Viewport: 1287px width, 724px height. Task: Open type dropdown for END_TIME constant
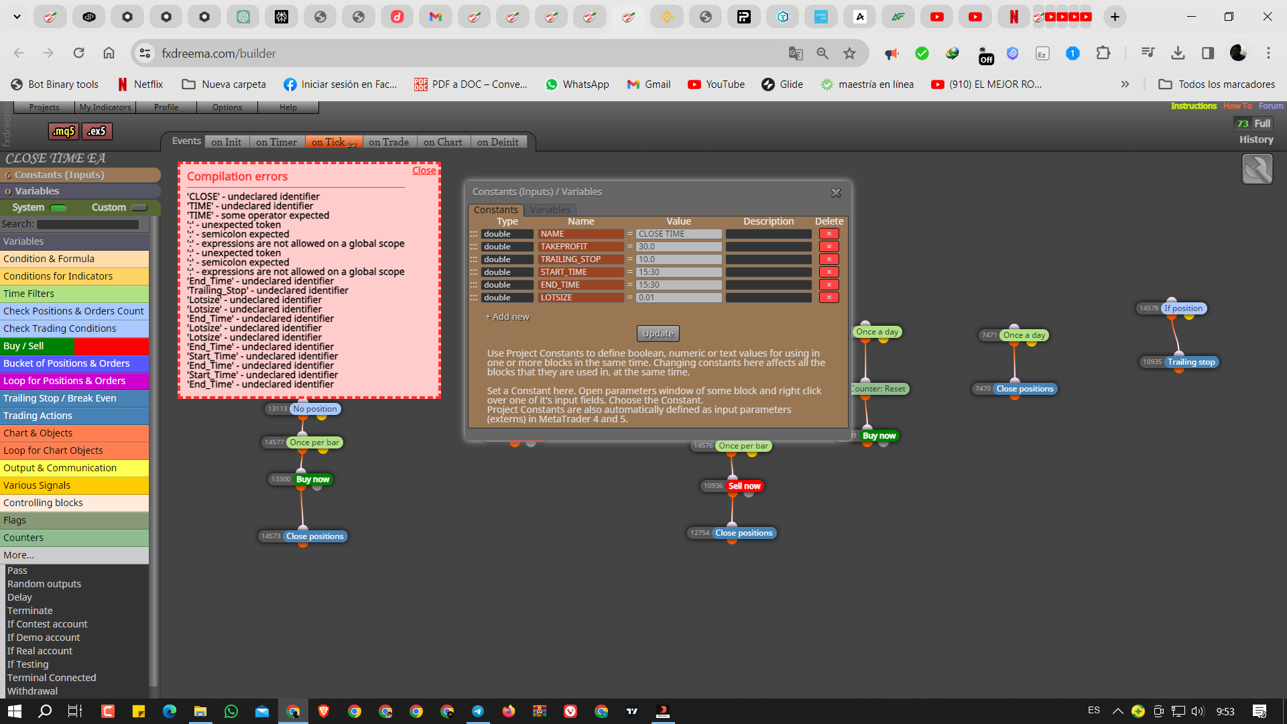[x=507, y=285]
